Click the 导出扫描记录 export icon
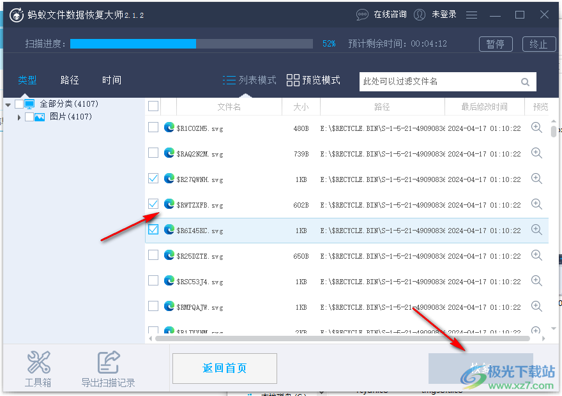Screen dimensions: 562x396 pos(109,362)
